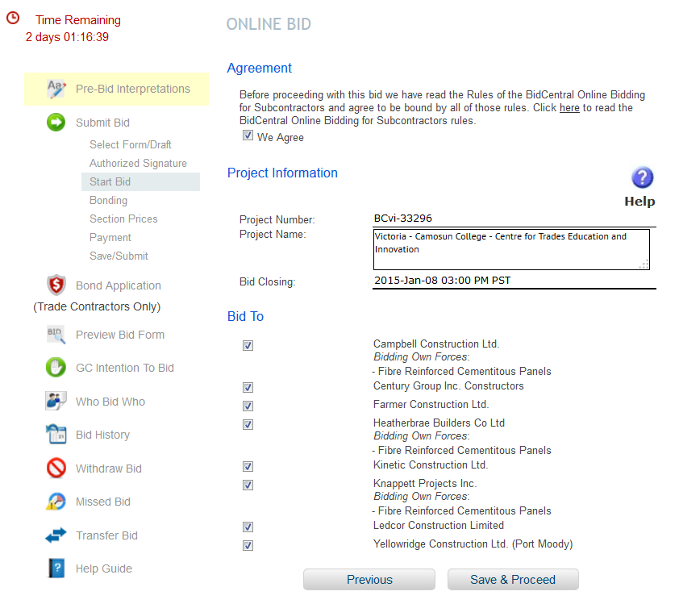Click the Bid History calendar icon
The image size is (679, 604).
56,435
